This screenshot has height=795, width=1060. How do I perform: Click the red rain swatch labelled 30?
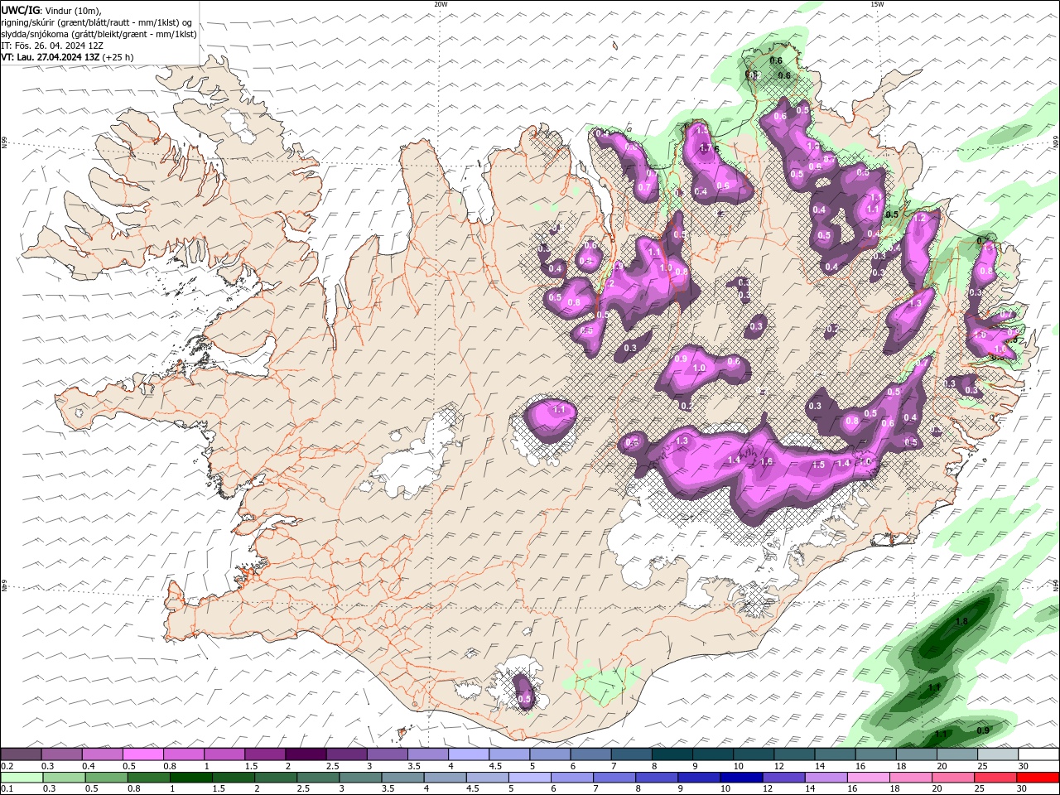(x=1039, y=778)
